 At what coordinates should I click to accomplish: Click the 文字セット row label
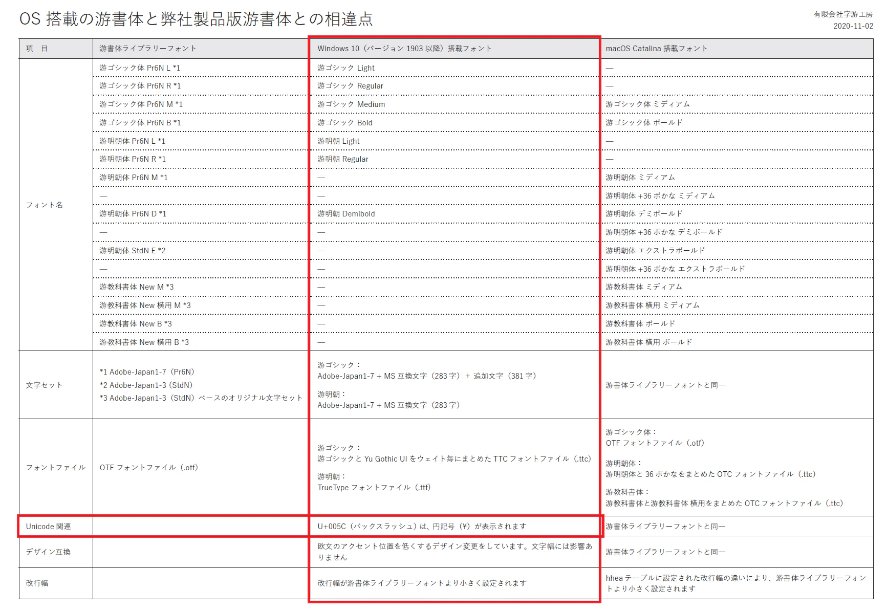click(45, 385)
